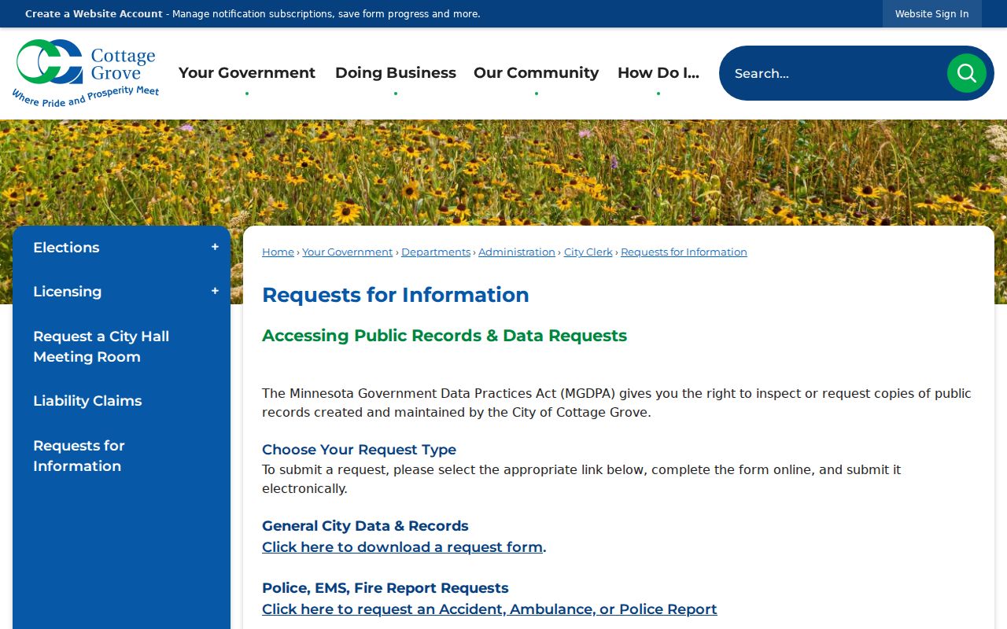The image size is (1007, 629).
Task: Go to Departments breadcrumb
Action: (436, 252)
